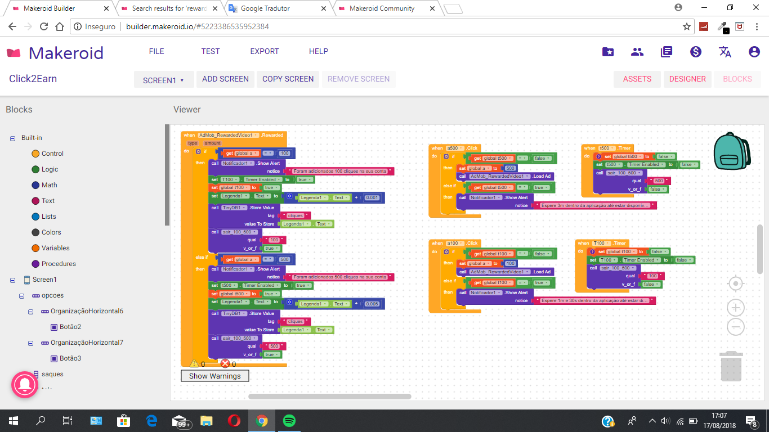The height and width of the screenshot is (432, 769).
Task: Open the dollar sign monetization icon
Action: pyautogui.click(x=696, y=52)
